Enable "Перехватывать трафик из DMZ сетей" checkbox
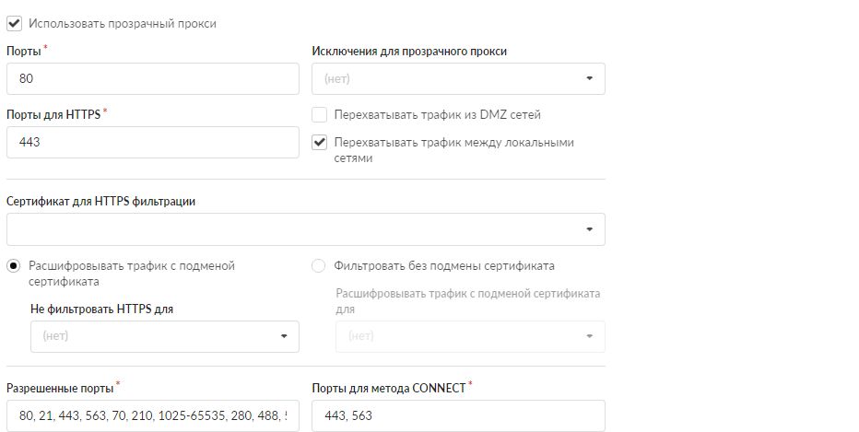 (x=320, y=115)
